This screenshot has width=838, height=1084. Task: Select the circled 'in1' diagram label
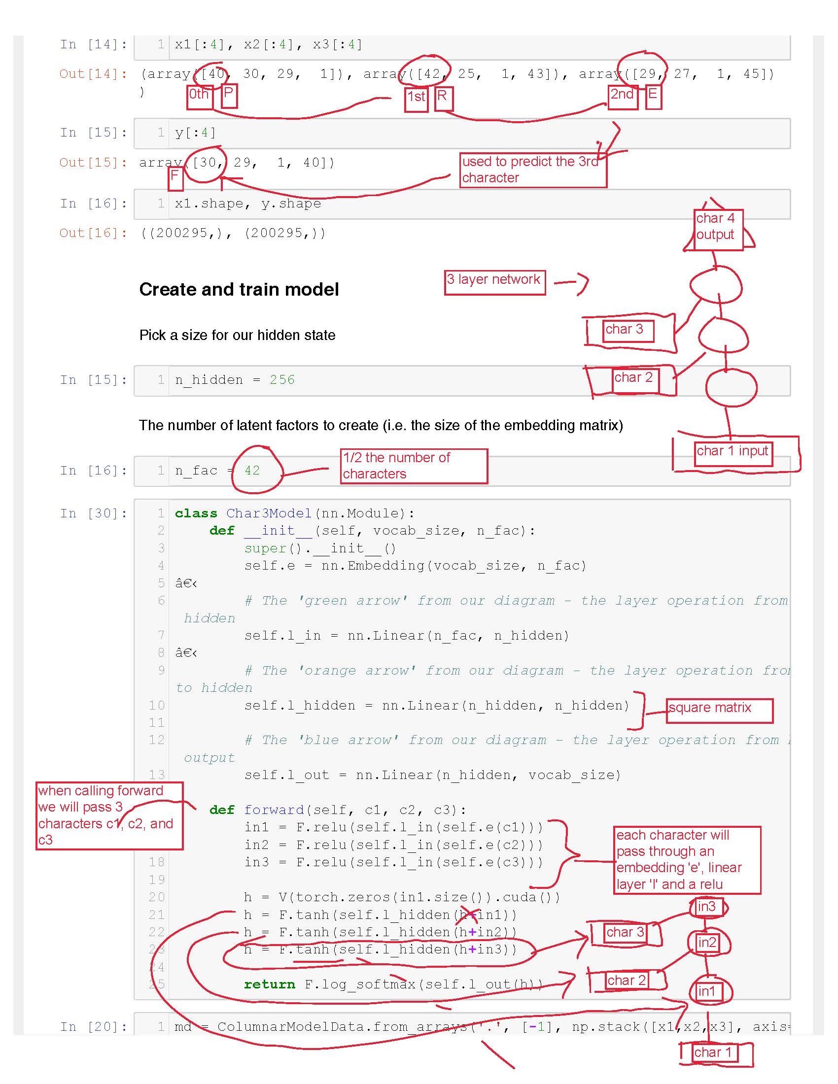point(706,991)
